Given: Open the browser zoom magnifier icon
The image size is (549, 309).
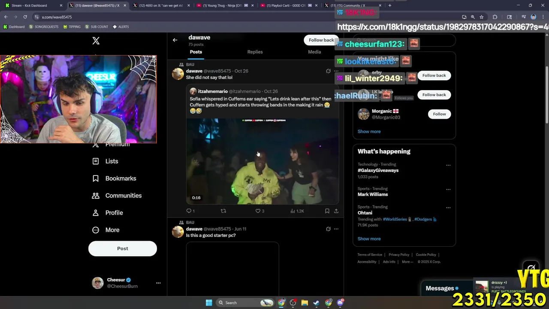Looking at the screenshot, I should 473,17.
